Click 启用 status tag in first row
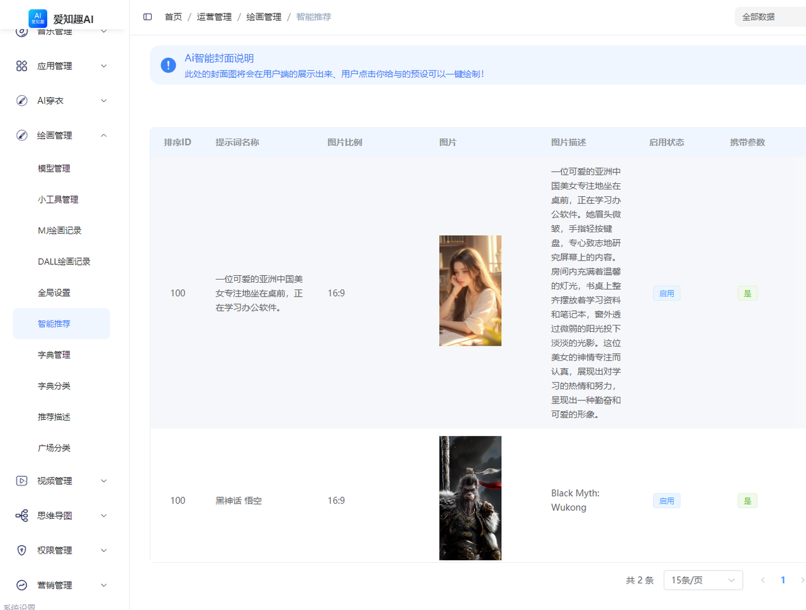The height and width of the screenshot is (610, 806). click(667, 293)
